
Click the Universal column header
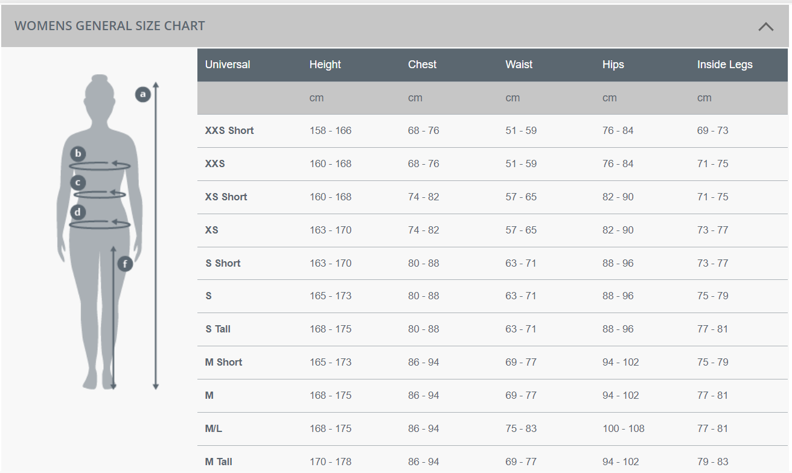(x=228, y=65)
